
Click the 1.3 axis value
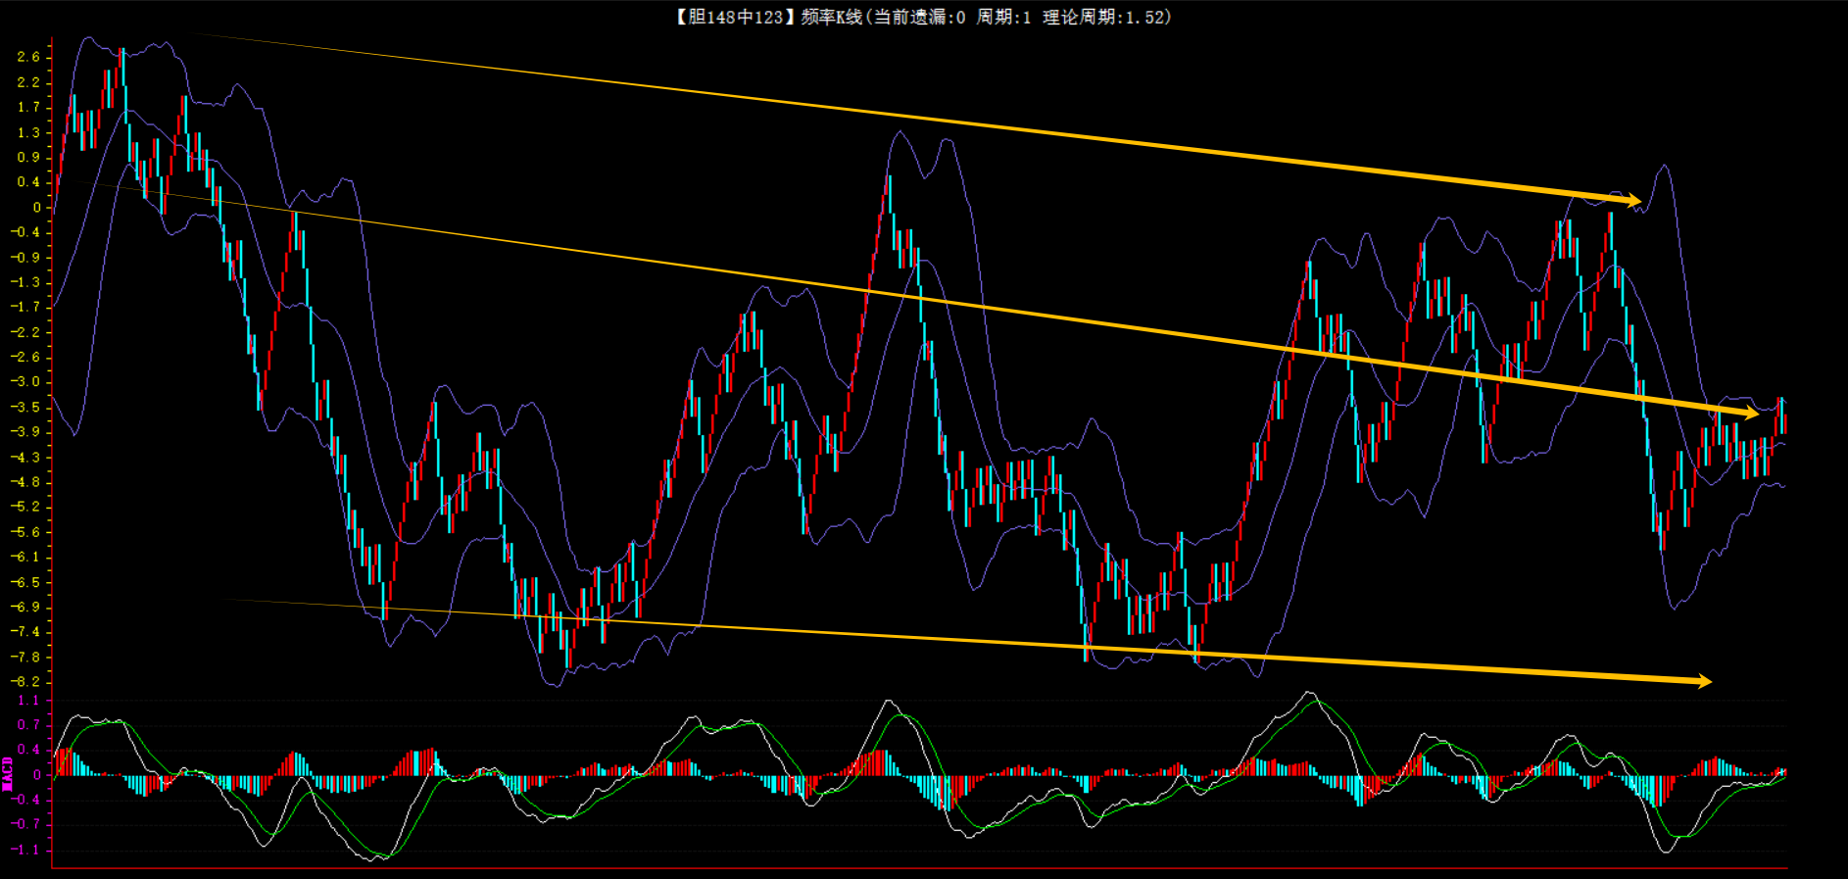[28, 132]
